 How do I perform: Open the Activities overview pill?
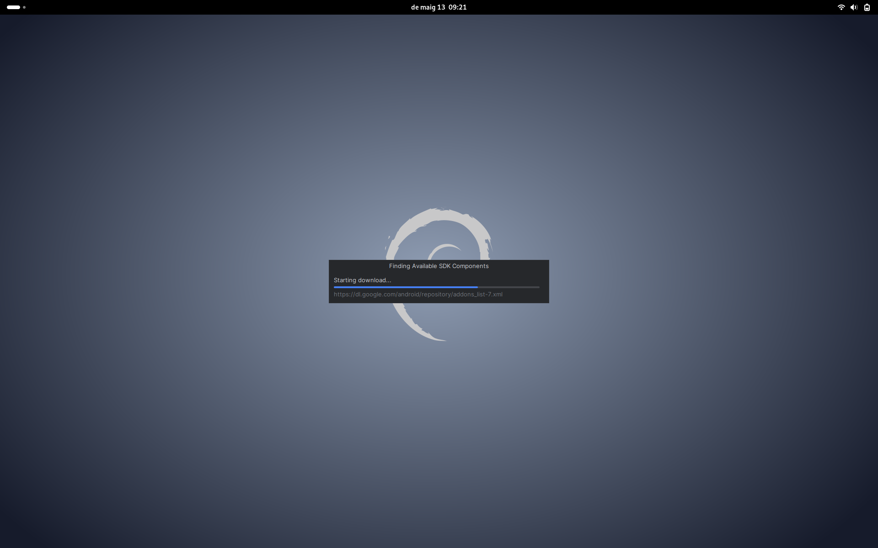(16, 7)
